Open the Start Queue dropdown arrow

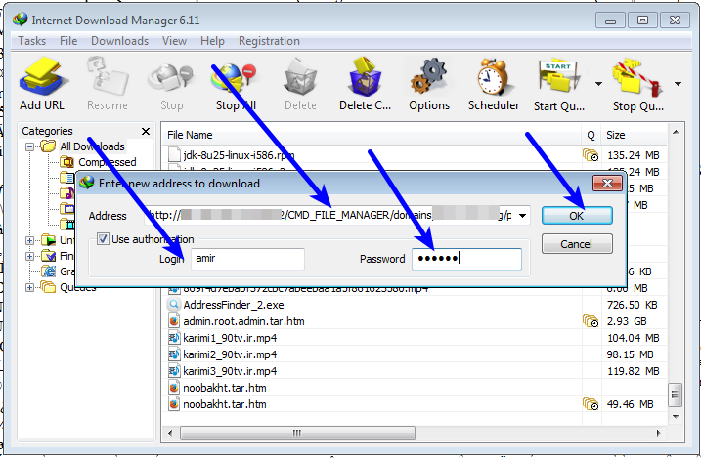coord(597,83)
